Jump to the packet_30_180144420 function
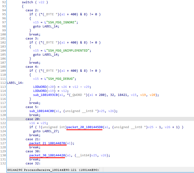Viewport: 194px width, 173px height. 47,155
